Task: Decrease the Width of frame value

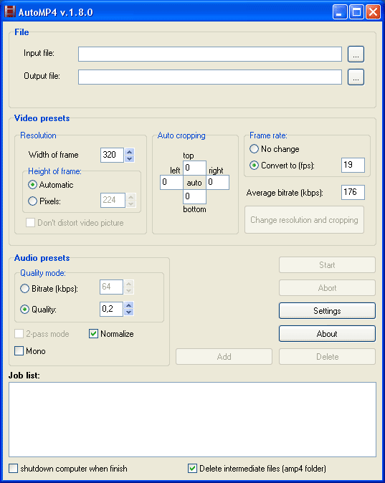Action: (130, 158)
